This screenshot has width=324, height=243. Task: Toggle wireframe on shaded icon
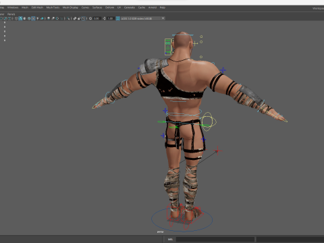tap(29, 18)
